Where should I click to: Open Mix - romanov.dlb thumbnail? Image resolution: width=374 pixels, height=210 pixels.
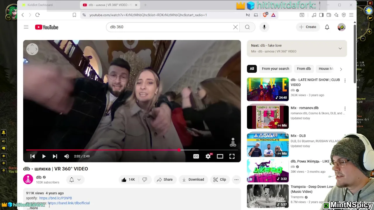(268, 117)
